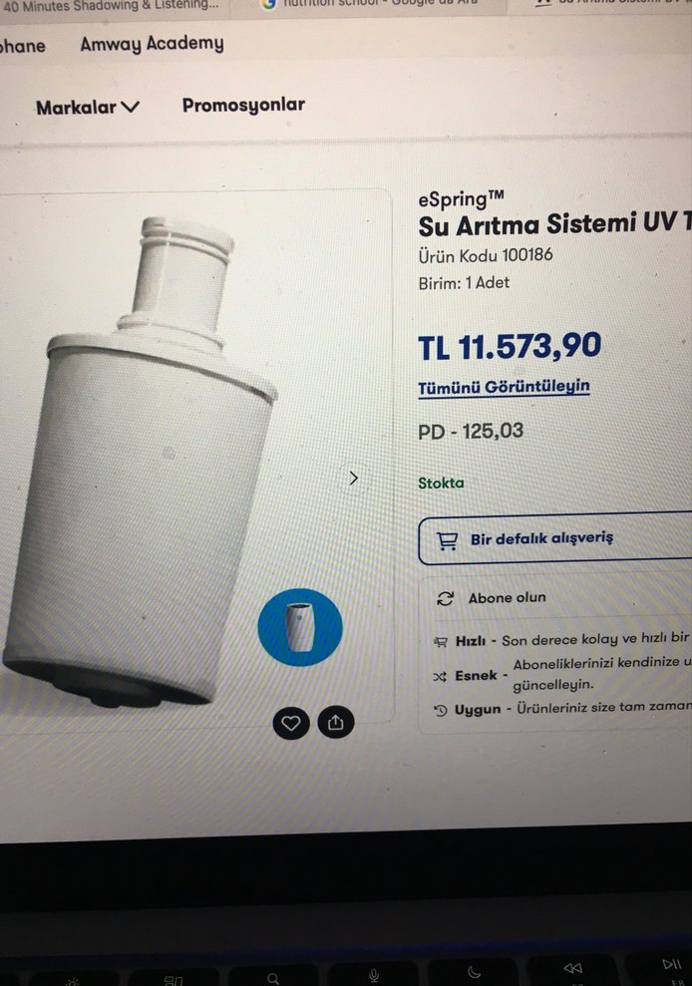Show next product image with arrow
This screenshot has height=986, width=692.
point(354,478)
